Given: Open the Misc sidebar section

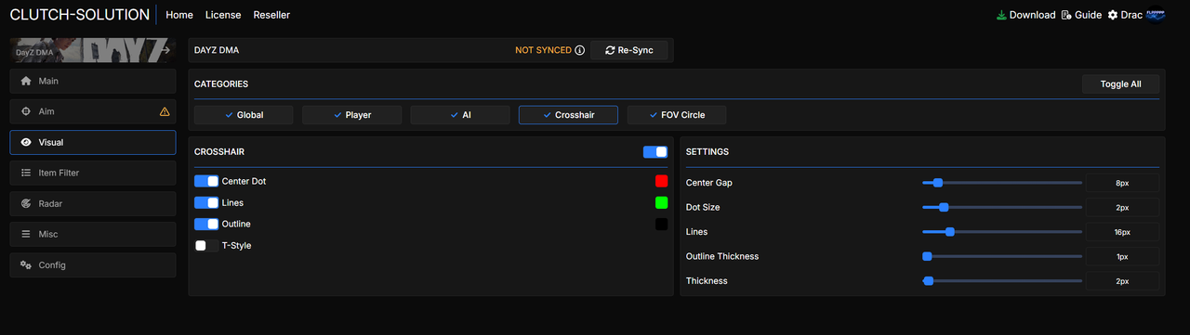Looking at the screenshot, I should point(93,234).
